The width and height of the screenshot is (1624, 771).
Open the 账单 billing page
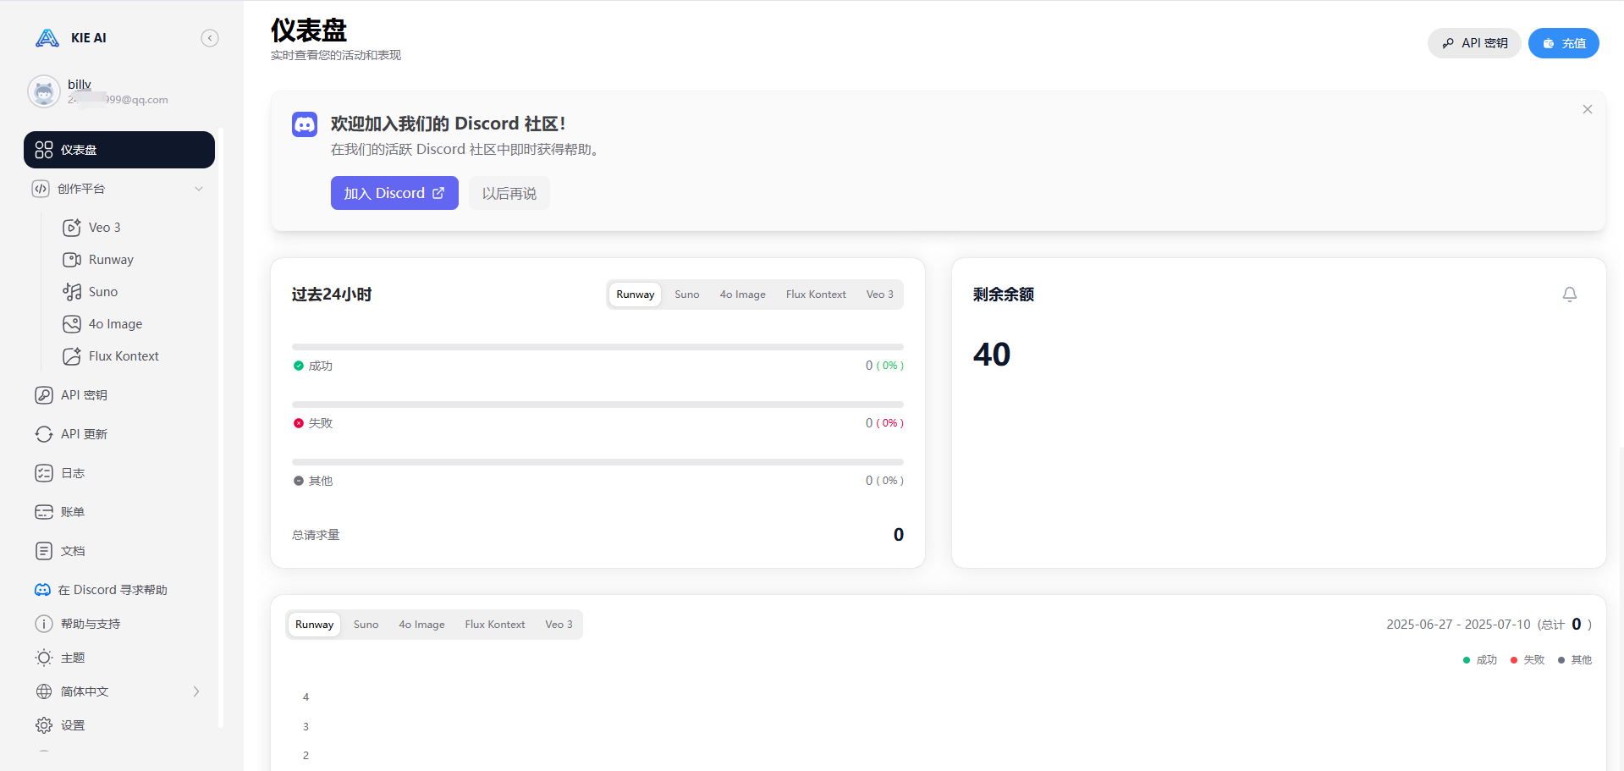tap(73, 512)
